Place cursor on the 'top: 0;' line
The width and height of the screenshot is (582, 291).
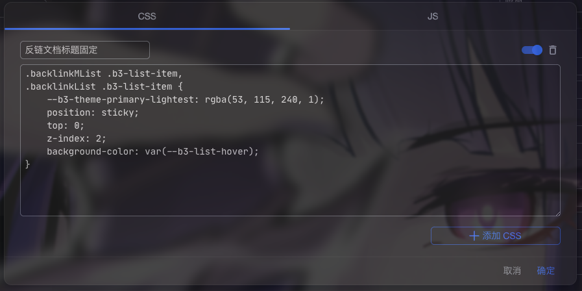(66, 125)
